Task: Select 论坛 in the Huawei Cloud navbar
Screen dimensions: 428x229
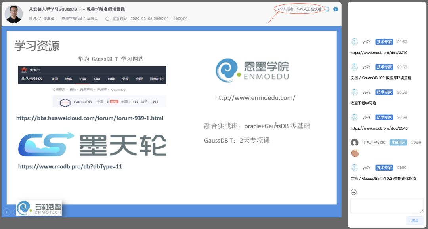Action: [x=84, y=78]
